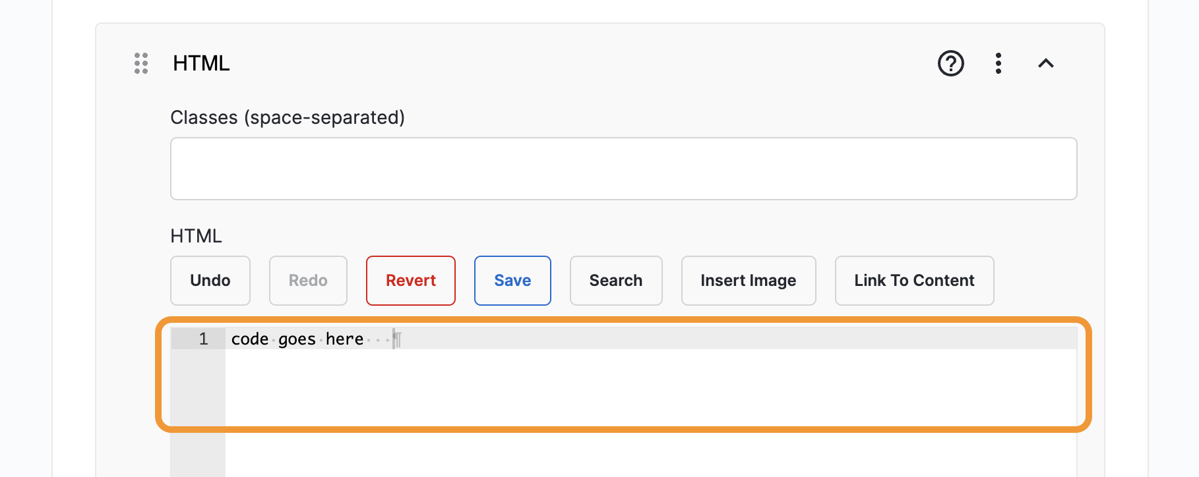
Task: Click the HTML block title heading
Action: click(201, 63)
